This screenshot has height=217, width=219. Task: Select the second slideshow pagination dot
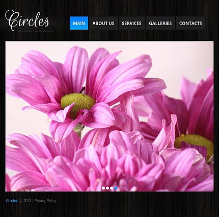(x=107, y=188)
